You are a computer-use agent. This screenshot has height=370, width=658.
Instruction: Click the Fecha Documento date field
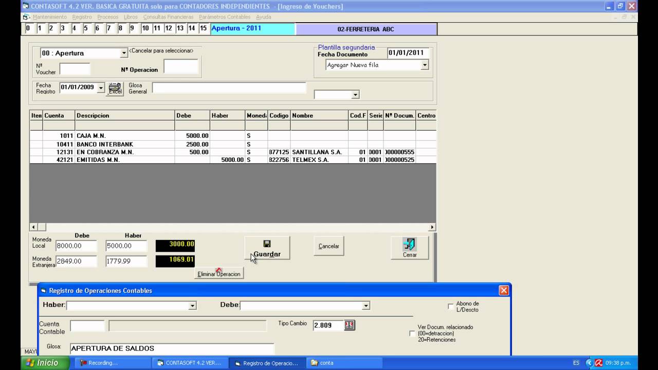pos(408,52)
